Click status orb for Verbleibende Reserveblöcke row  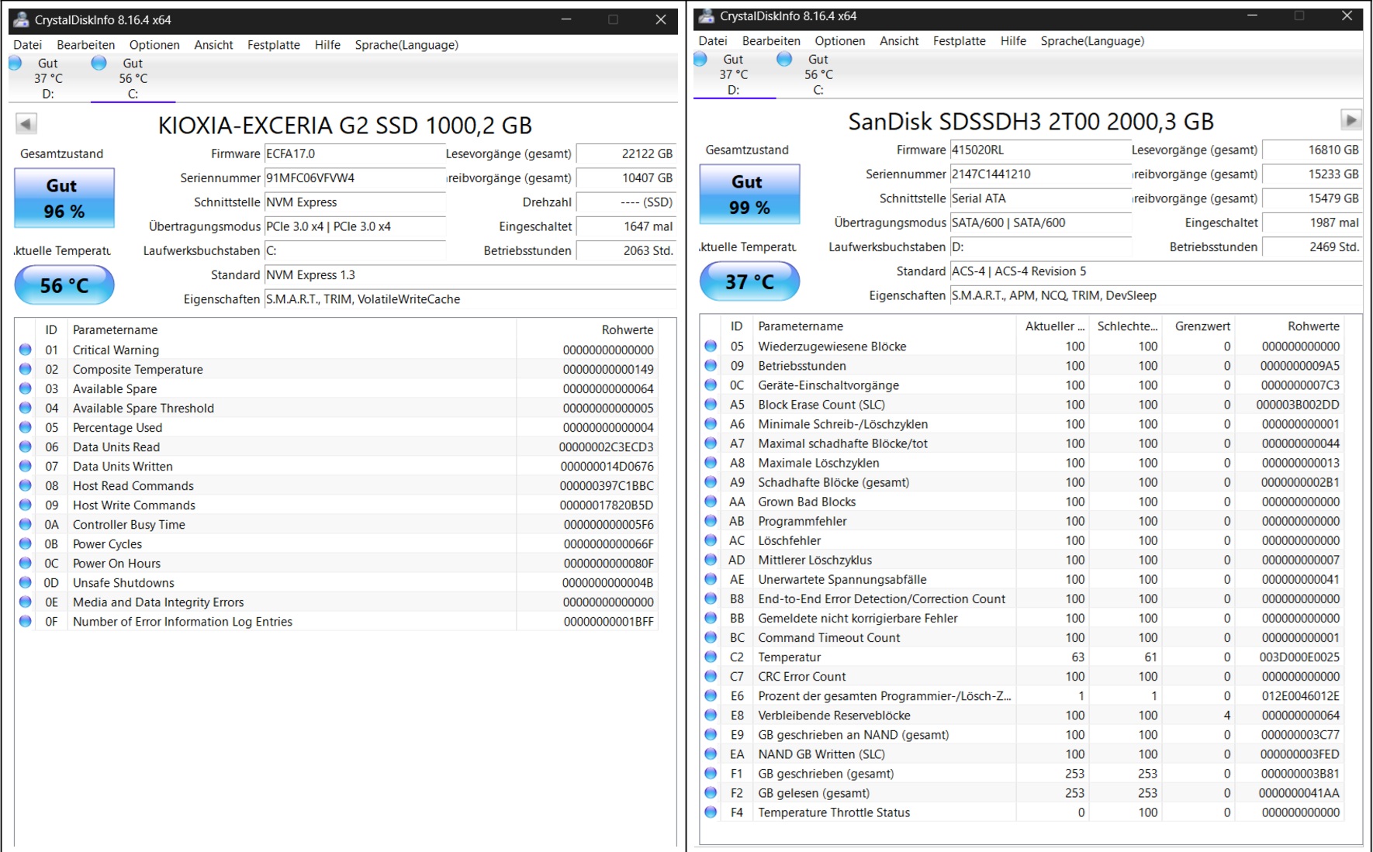point(711,715)
